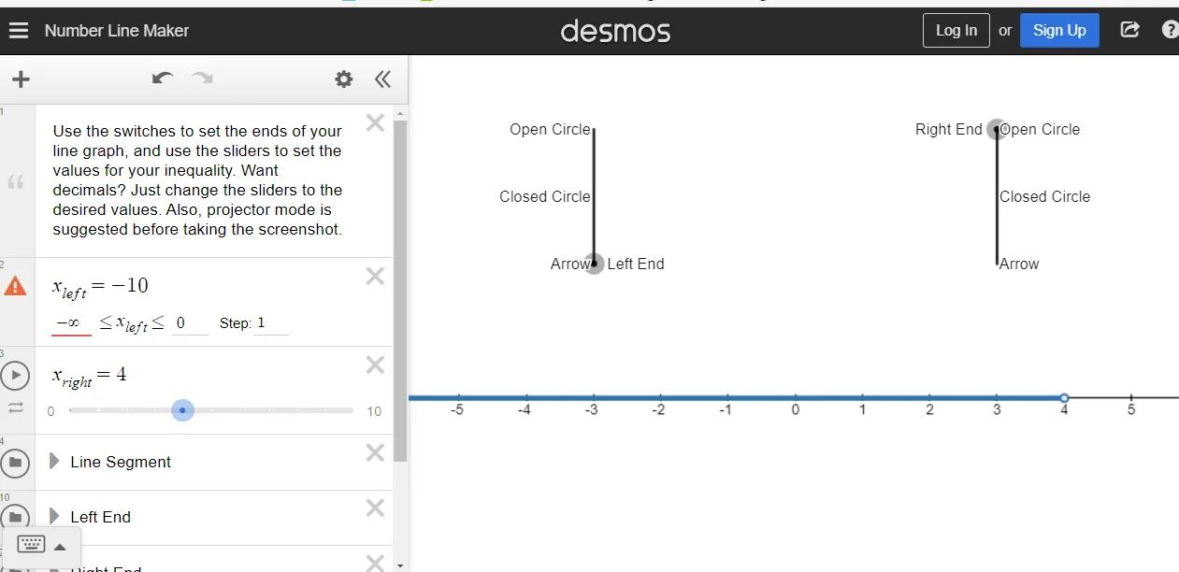1179x572 pixels.
Task: Click the x_right slider maximum 10 label
Action: click(374, 411)
